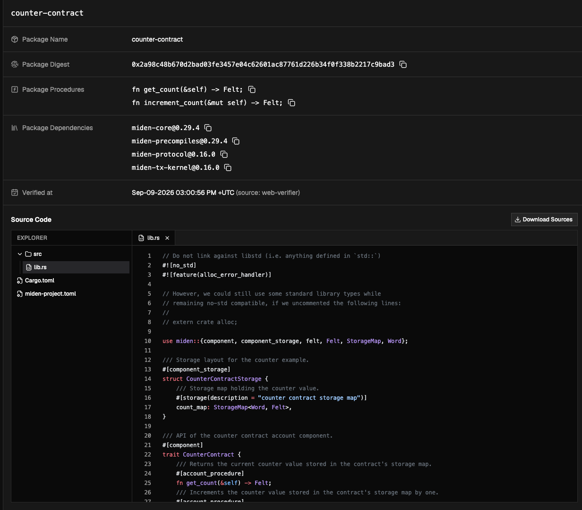Click miden-tx-kernel@0.16.0 dependency text

pyautogui.click(x=176, y=167)
